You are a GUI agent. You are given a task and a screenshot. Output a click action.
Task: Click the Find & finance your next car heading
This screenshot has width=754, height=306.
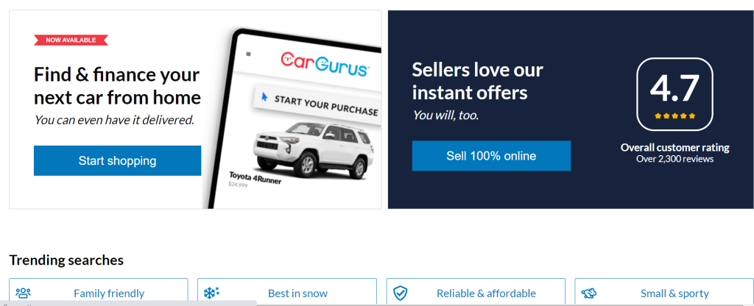click(x=117, y=86)
